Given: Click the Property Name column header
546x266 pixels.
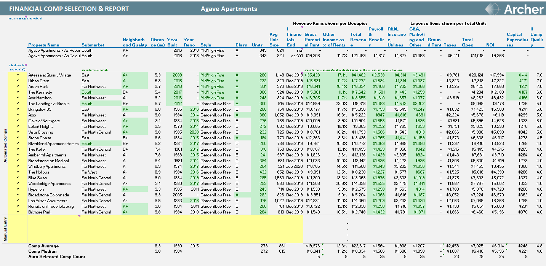Looking at the screenshot, I should (44, 45).
